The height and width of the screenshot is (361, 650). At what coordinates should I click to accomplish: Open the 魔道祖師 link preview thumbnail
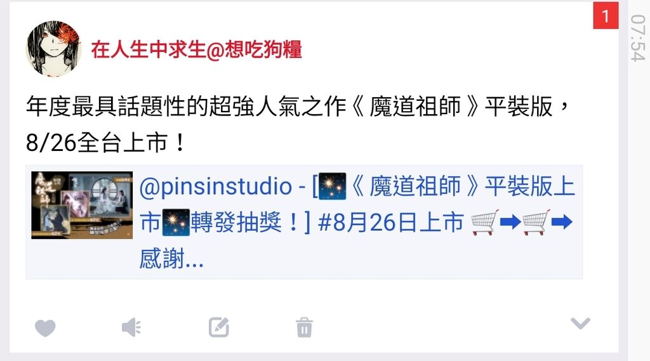click(x=82, y=205)
